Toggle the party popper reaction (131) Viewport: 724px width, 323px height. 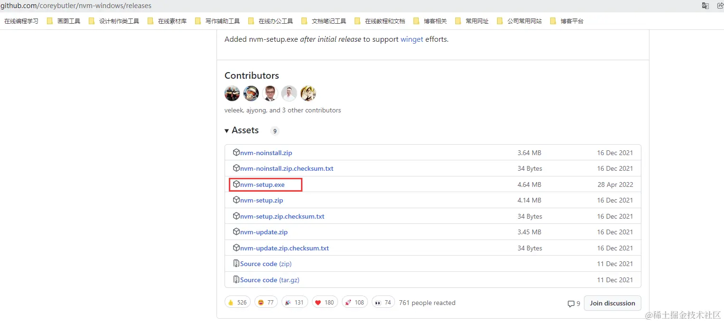click(x=294, y=302)
